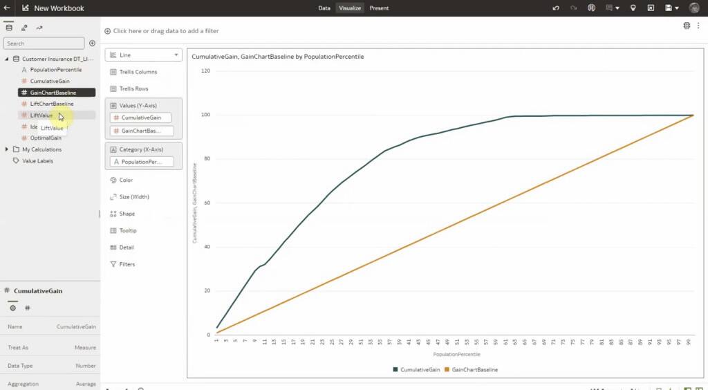Open the Line visualization type dropdown
708x390 pixels.
(x=144, y=55)
